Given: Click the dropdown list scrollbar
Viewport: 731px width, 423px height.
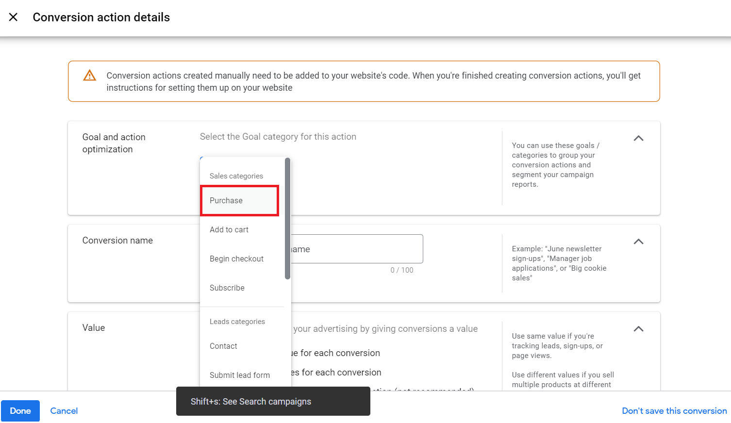Looking at the screenshot, I should 287,218.
